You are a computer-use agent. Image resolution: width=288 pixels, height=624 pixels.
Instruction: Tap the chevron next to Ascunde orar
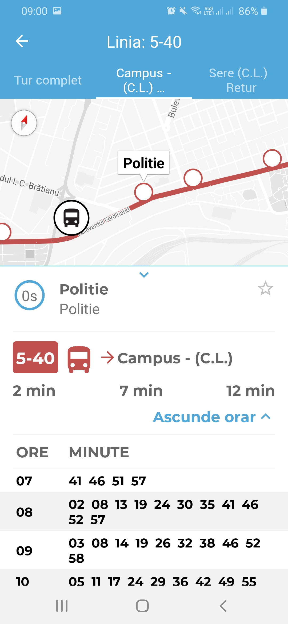tap(266, 417)
